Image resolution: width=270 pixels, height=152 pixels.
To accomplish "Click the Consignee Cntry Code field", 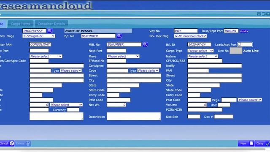I will click(x=113, y=95).
